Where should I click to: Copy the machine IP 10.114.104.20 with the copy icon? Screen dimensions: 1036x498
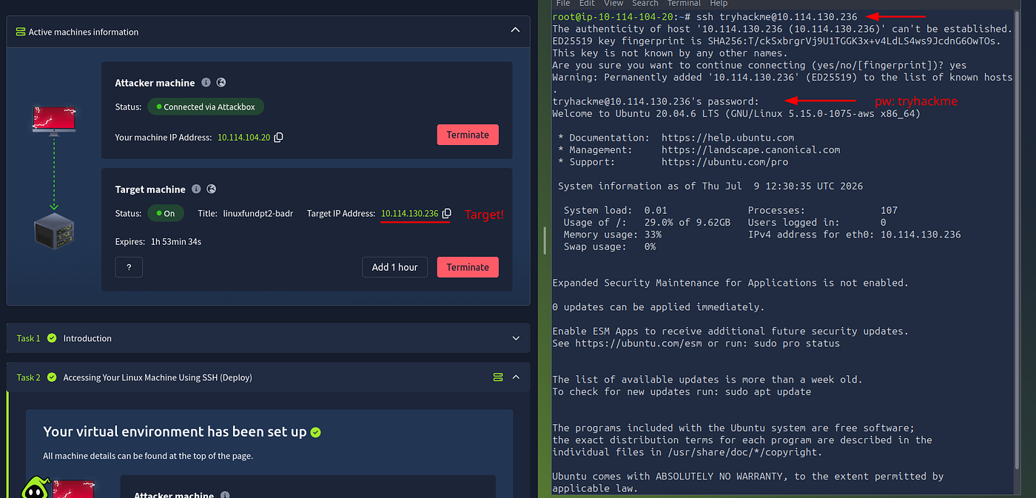pos(278,138)
